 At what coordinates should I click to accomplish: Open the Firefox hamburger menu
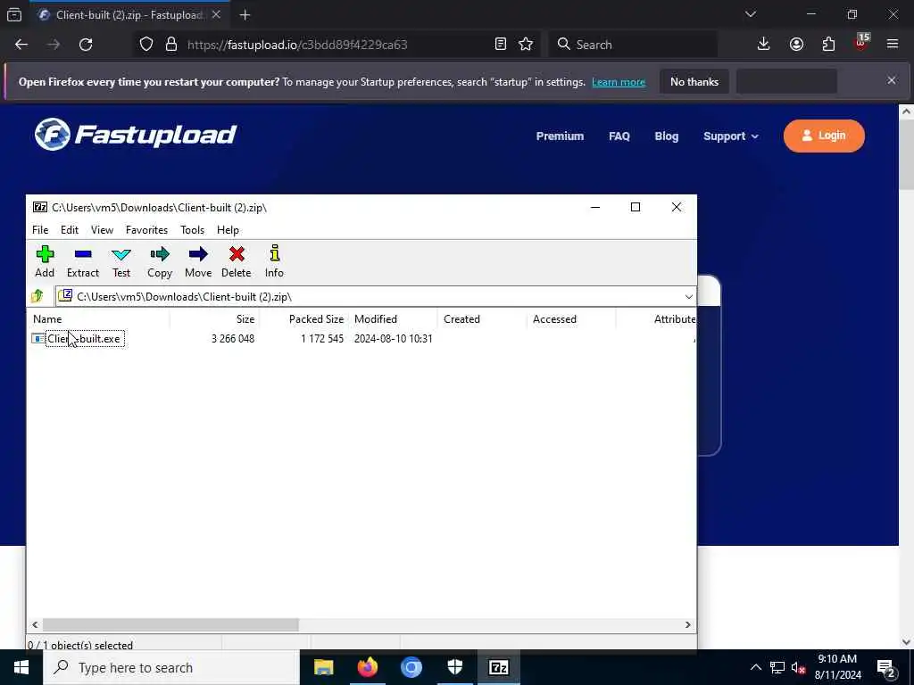point(893,45)
